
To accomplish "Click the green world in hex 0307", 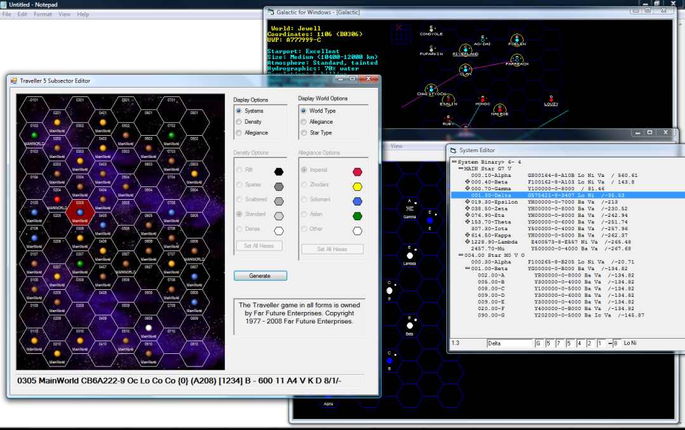I will (x=80, y=264).
